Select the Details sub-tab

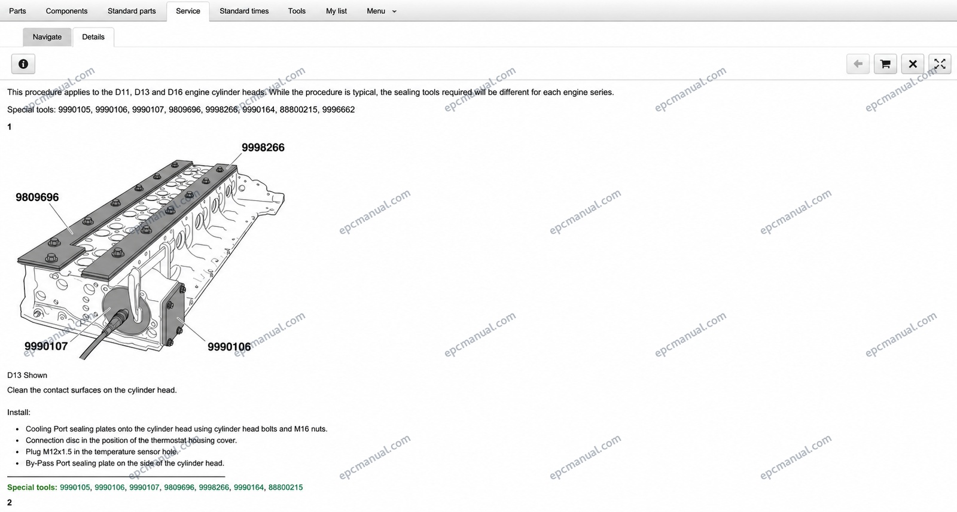[x=93, y=37]
